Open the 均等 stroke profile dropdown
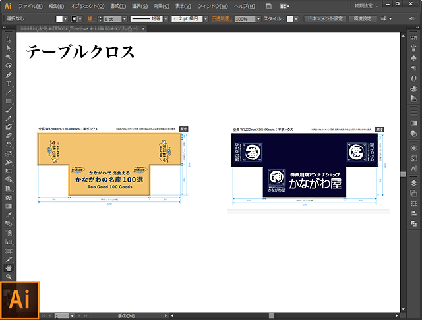Screen dimensions: 422x320 [166, 19]
